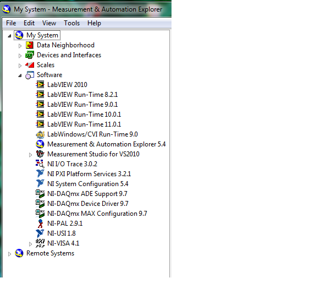Click the LabVIEW 2010 icon
The height and width of the screenshot is (305, 315).
click(40, 84)
